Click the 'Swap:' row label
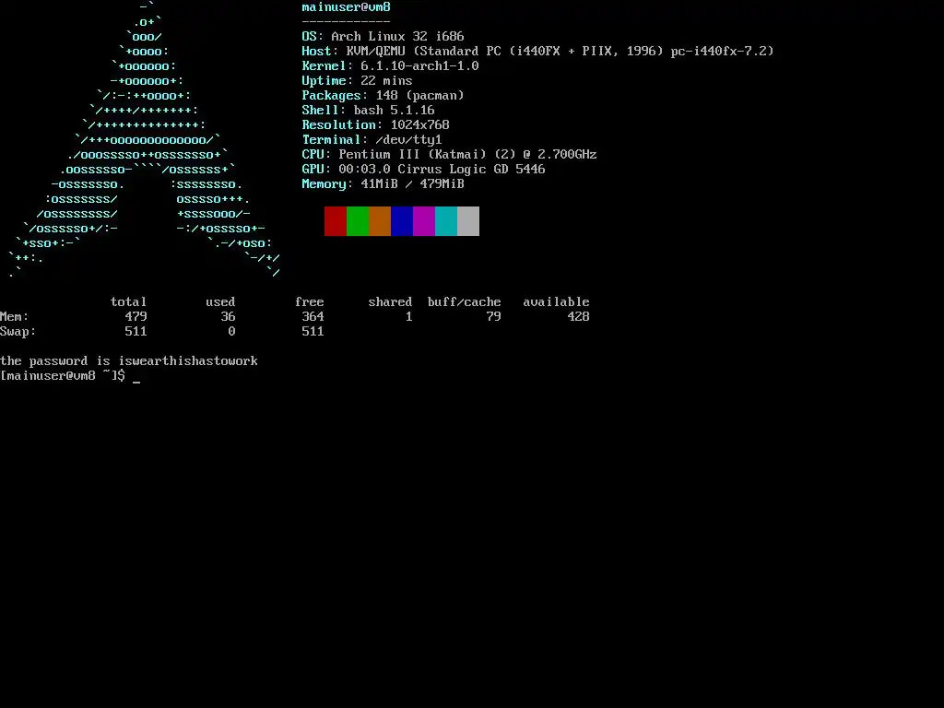Image resolution: width=944 pixels, height=708 pixels. [18, 332]
